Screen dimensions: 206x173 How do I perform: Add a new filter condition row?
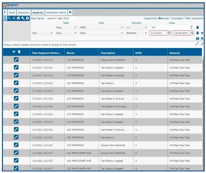point(202,33)
